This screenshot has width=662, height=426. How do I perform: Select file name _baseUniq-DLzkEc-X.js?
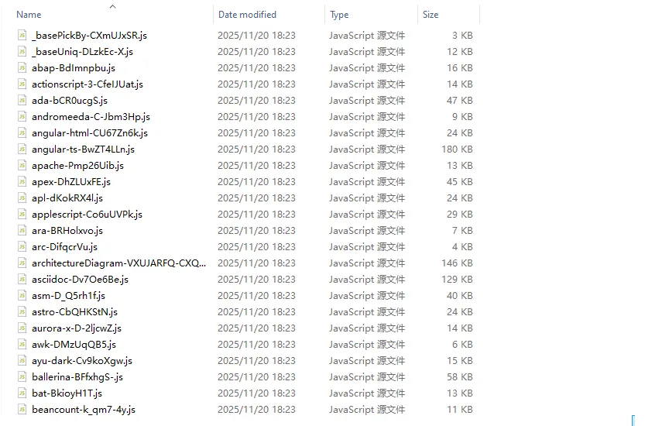pos(82,52)
